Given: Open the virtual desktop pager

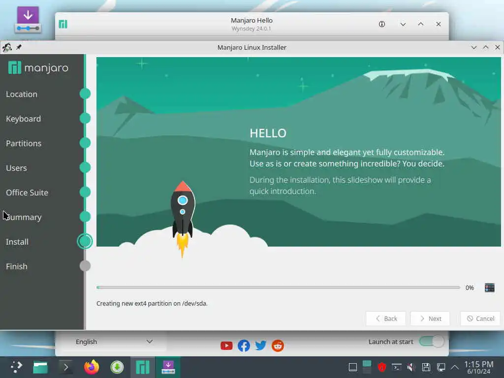Looking at the screenshot, I should click(x=367, y=367).
